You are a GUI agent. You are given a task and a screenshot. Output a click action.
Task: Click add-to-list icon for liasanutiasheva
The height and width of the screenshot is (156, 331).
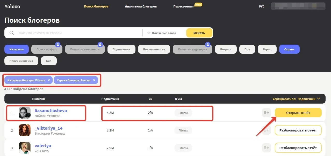tap(266, 113)
